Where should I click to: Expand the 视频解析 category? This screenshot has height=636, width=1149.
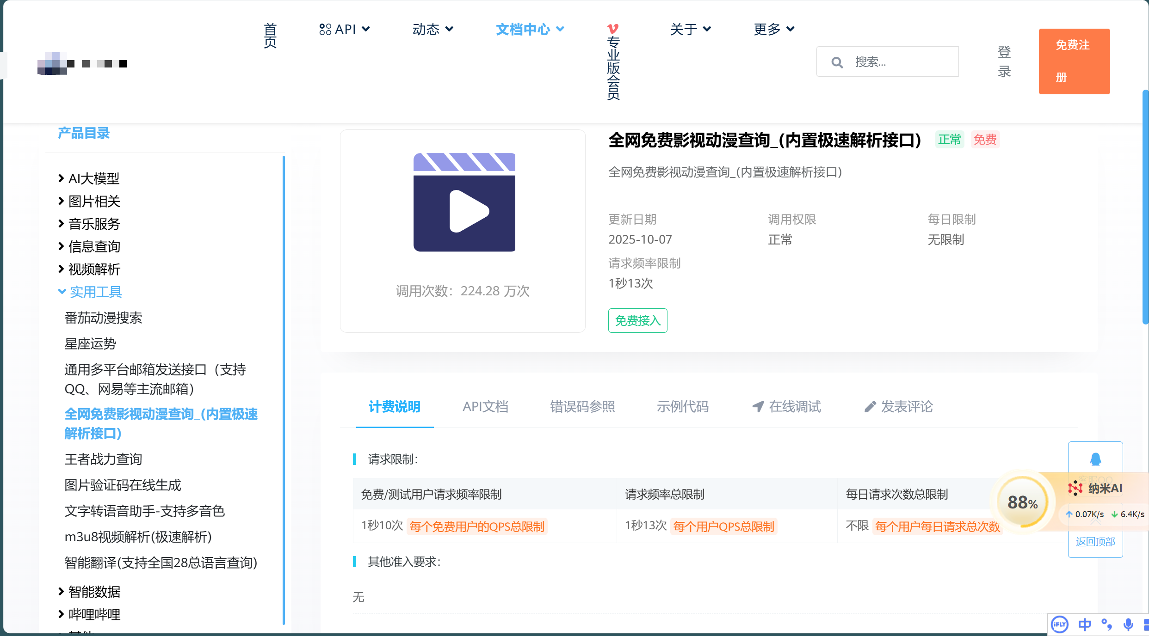point(89,269)
